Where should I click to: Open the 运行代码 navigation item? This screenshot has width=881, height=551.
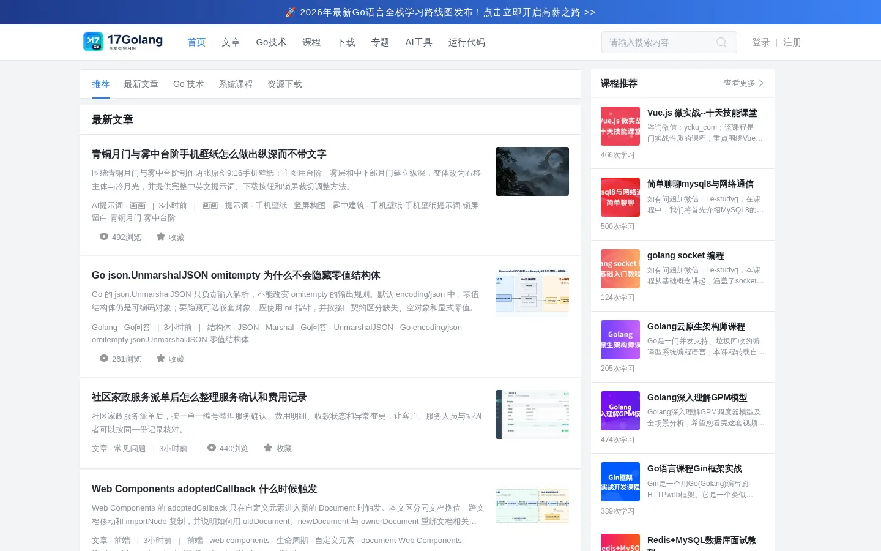467,42
